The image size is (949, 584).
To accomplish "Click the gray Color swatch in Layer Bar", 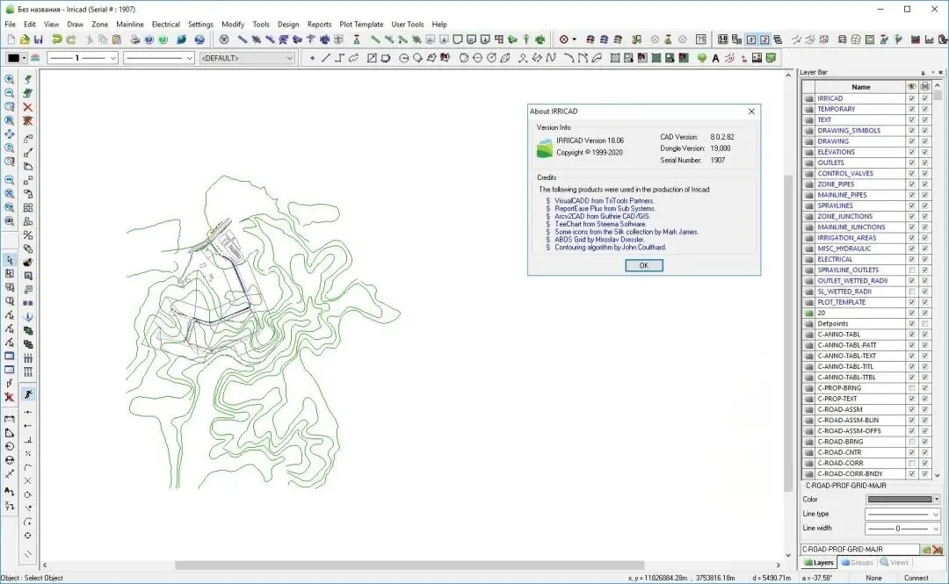I will [x=900, y=500].
